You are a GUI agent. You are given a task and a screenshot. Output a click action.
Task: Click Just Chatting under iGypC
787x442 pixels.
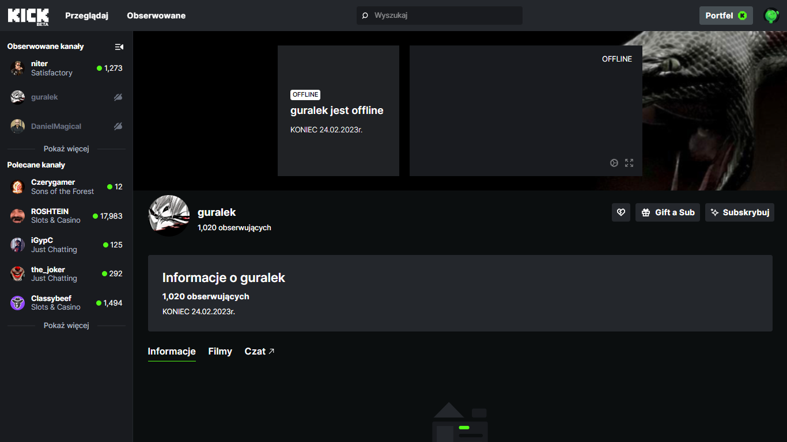coord(54,250)
